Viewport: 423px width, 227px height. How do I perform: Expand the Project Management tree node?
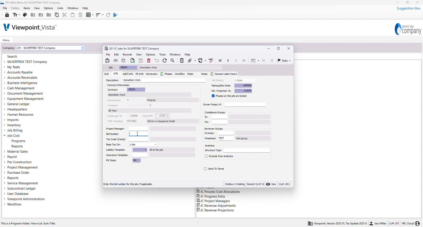pyautogui.click(x=4, y=167)
